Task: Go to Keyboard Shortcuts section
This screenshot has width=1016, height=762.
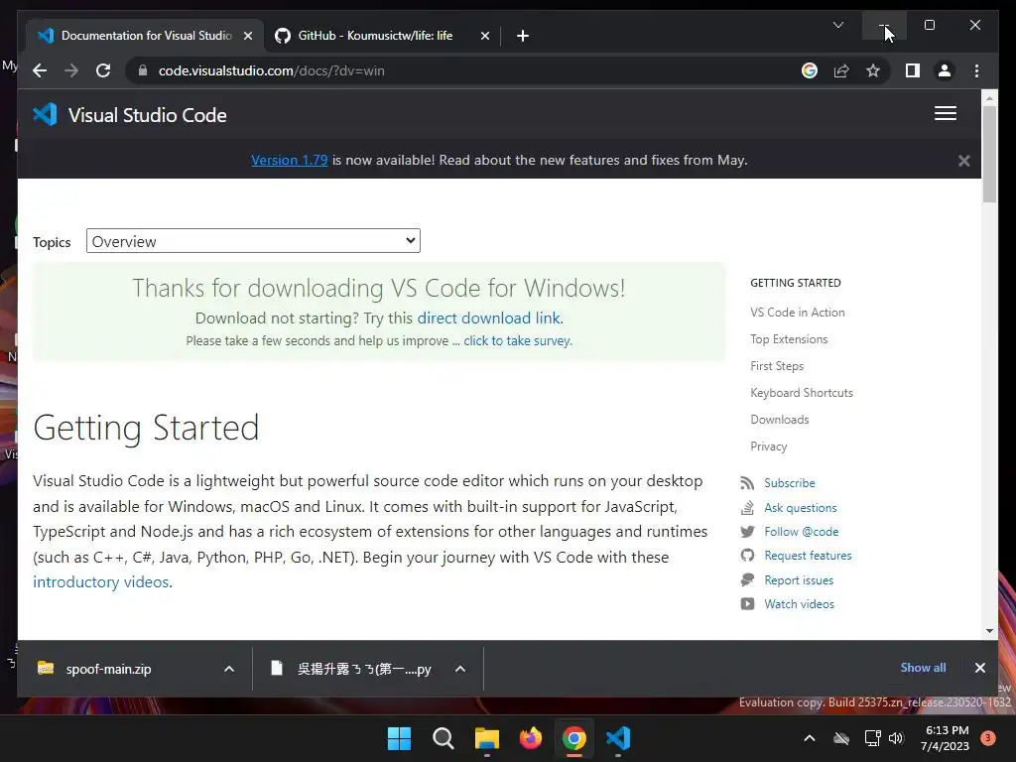Action: click(802, 393)
